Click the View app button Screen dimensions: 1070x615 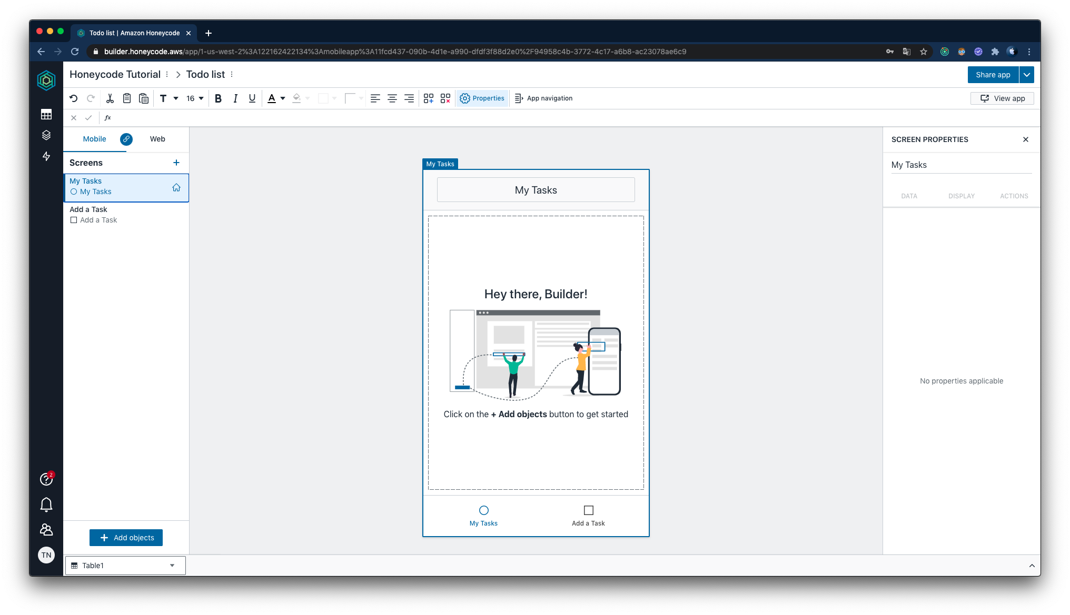[1003, 98]
